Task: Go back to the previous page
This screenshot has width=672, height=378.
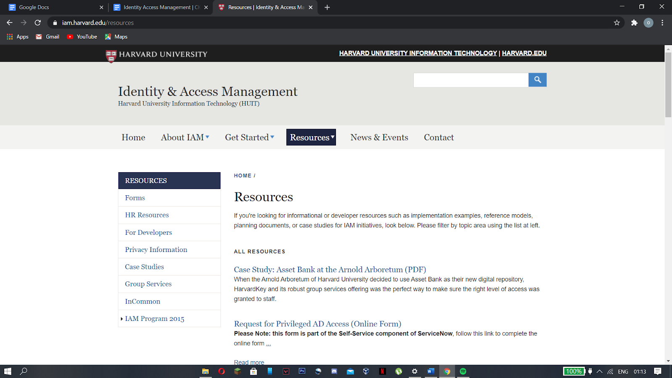Action: coord(10,23)
